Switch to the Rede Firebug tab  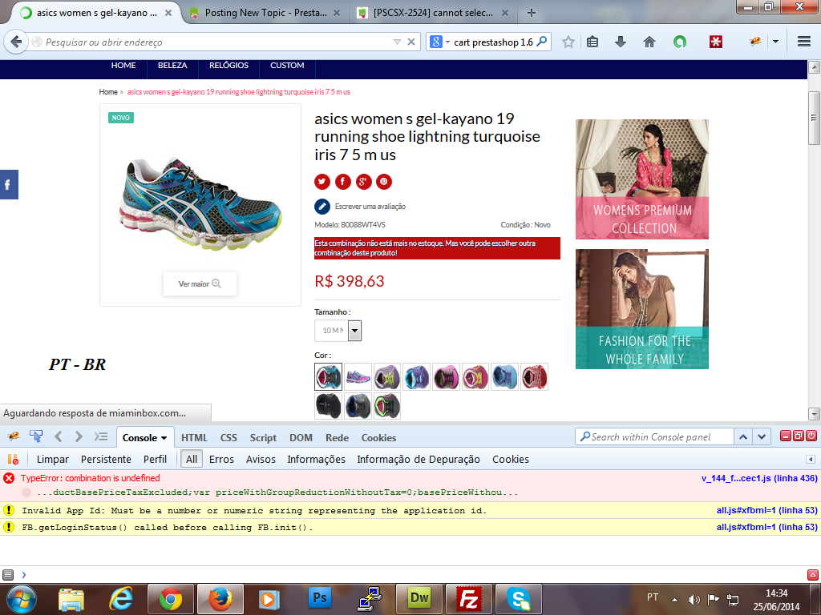click(337, 438)
